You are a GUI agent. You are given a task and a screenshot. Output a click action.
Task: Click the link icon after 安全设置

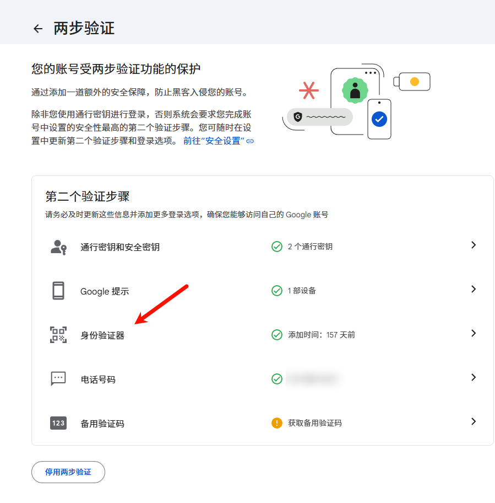point(250,141)
